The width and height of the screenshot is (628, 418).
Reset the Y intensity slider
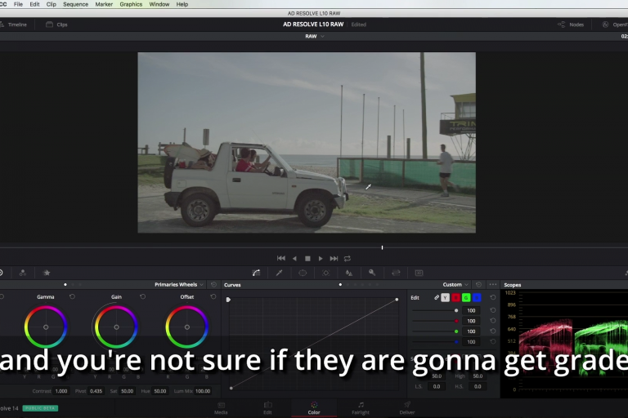(493, 310)
